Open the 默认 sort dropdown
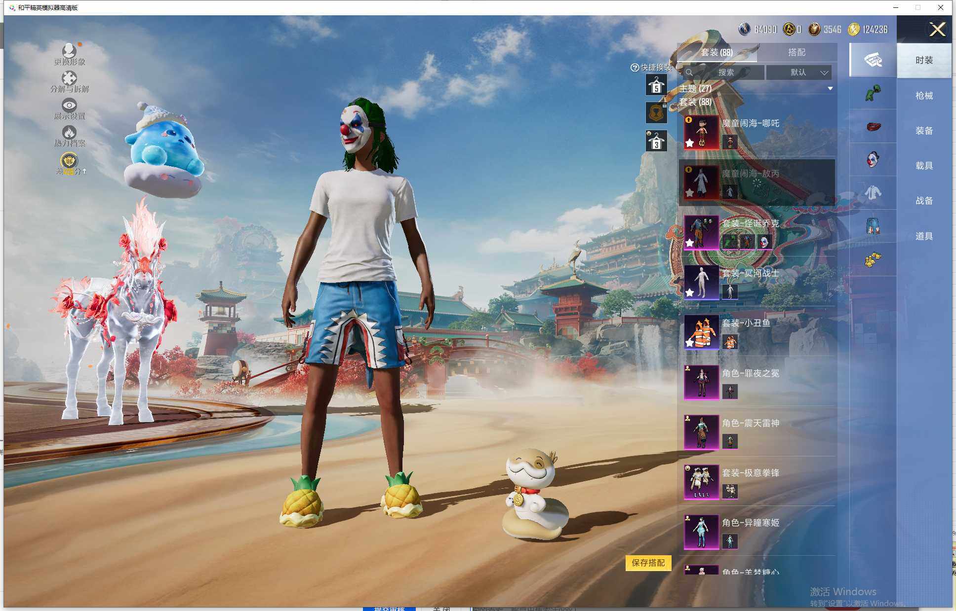The image size is (956, 611). 799,72
